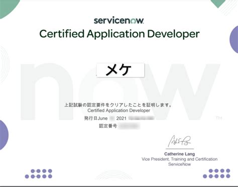Click the '認定番号' certification number label
Screen dimensions: 238x187
pos(108,126)
